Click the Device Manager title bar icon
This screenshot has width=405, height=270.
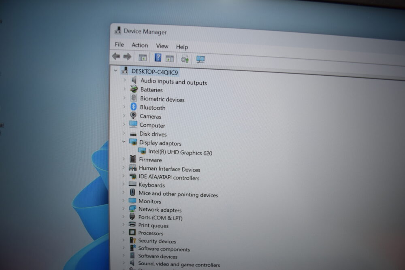[x=118, y=30]
